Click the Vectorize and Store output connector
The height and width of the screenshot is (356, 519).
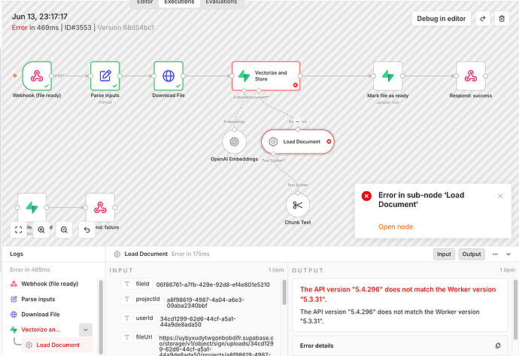click(300, 76)
